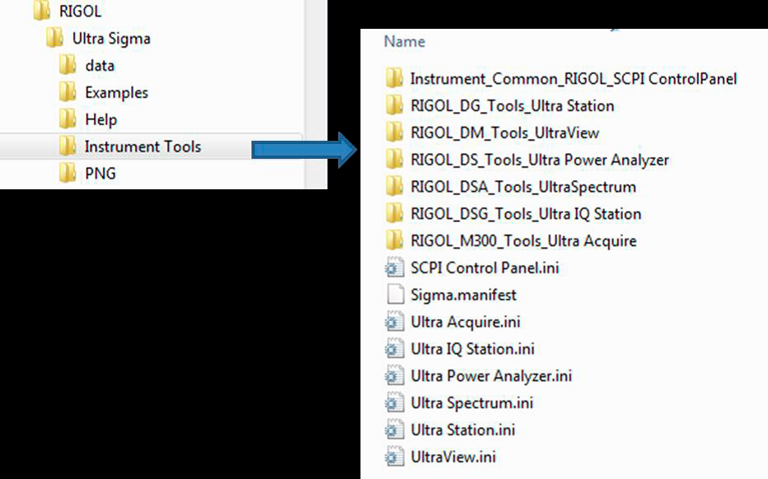Select the SCPI Control Panel.ini file icon
Image resolution: width=768 pixels, height=479 pixels.
click(x=394, y=267)
